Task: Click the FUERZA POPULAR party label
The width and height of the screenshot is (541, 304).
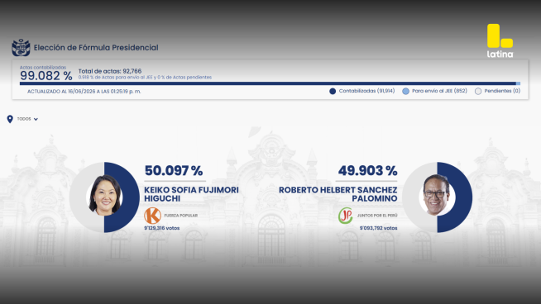Action: click(181, 216)
